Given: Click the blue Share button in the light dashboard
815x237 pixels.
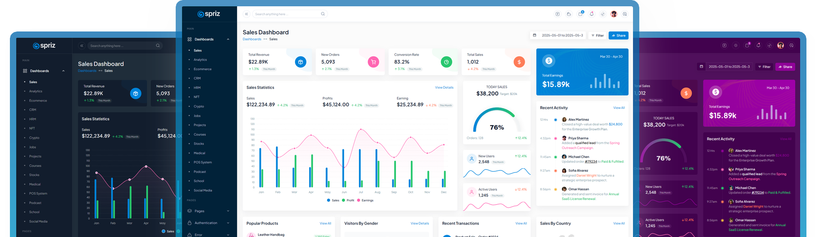Looking at the screenshot, I should (x=618, y=35).
